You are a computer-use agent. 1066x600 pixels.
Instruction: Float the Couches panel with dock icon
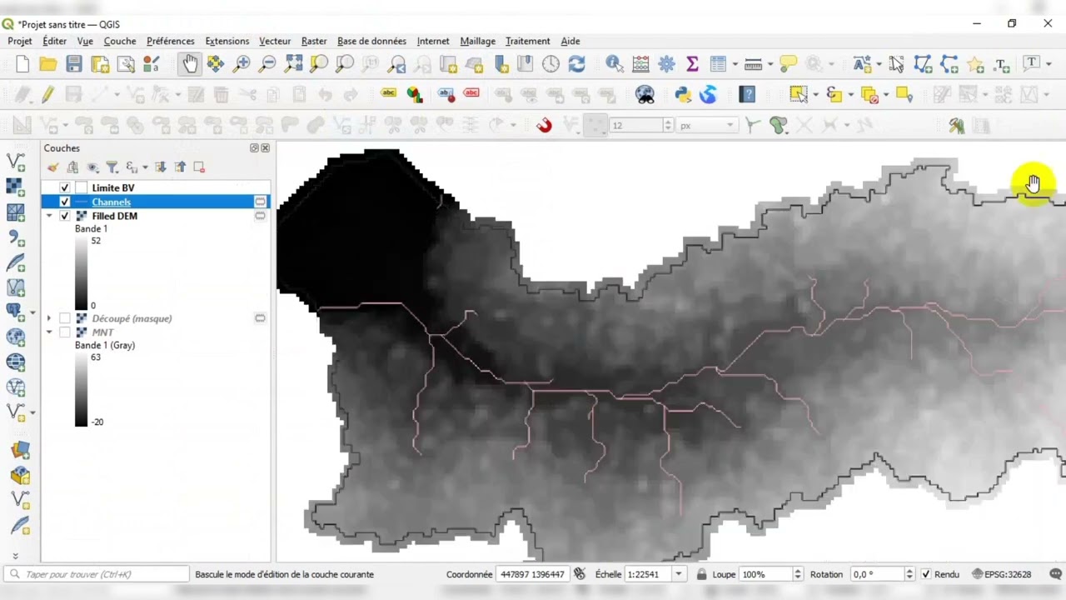point(254,148)
